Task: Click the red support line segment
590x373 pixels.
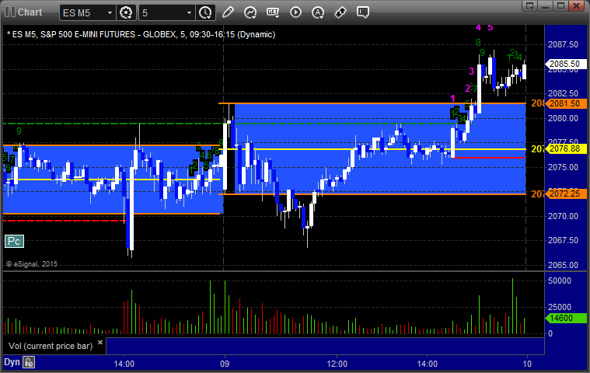Action: 490,158
